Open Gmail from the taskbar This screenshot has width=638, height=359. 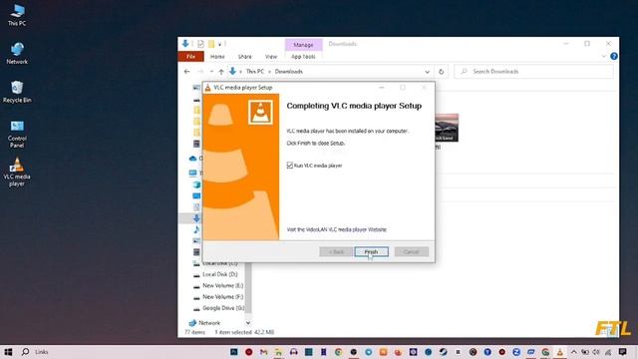(x=263, y=352)
